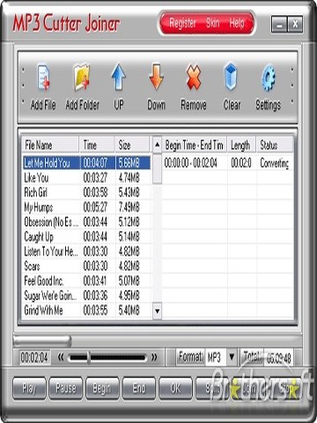Move the selected file UP with the blue arrow
This screenshot has width=317, height=423.
coord(119,77)
